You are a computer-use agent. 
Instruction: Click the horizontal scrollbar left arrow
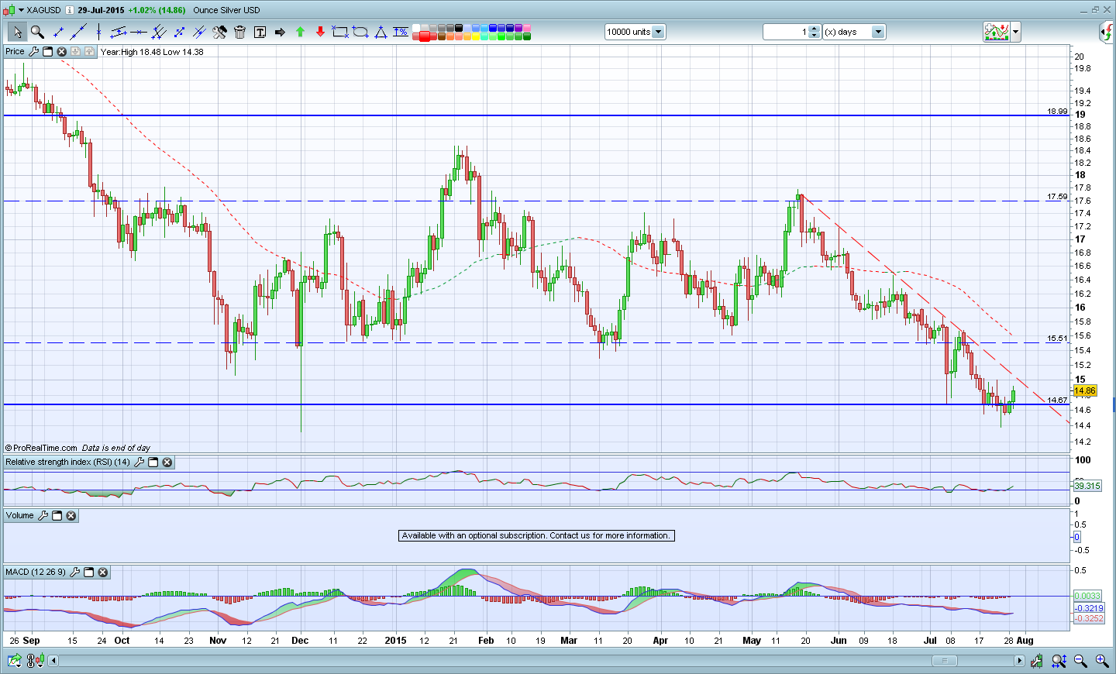(x=53, y=661)
